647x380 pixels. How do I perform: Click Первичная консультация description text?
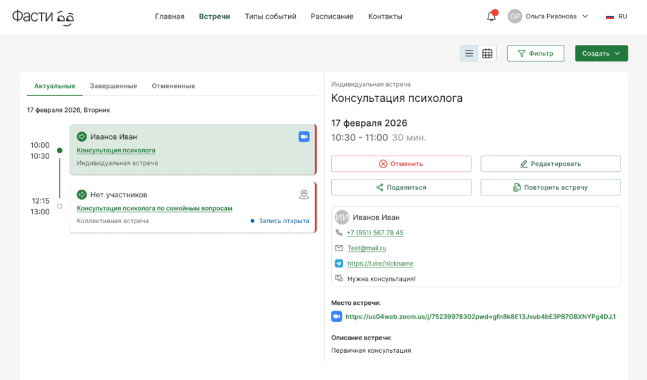pyautogui.click(x=371, y=350)
